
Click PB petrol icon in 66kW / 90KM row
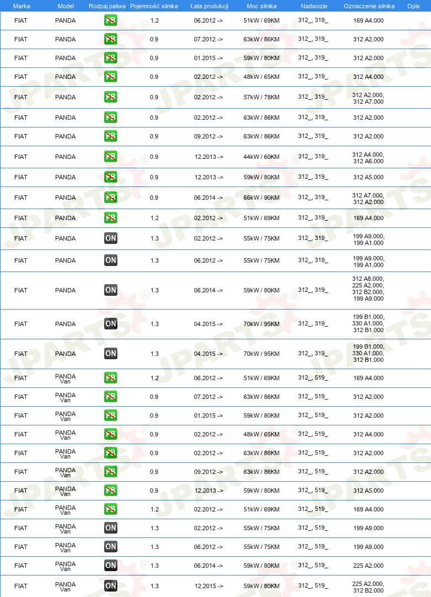[x=110, y=197]
